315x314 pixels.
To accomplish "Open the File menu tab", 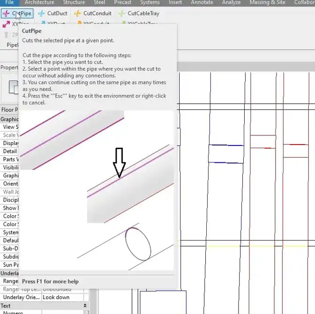I will [9, 2].
